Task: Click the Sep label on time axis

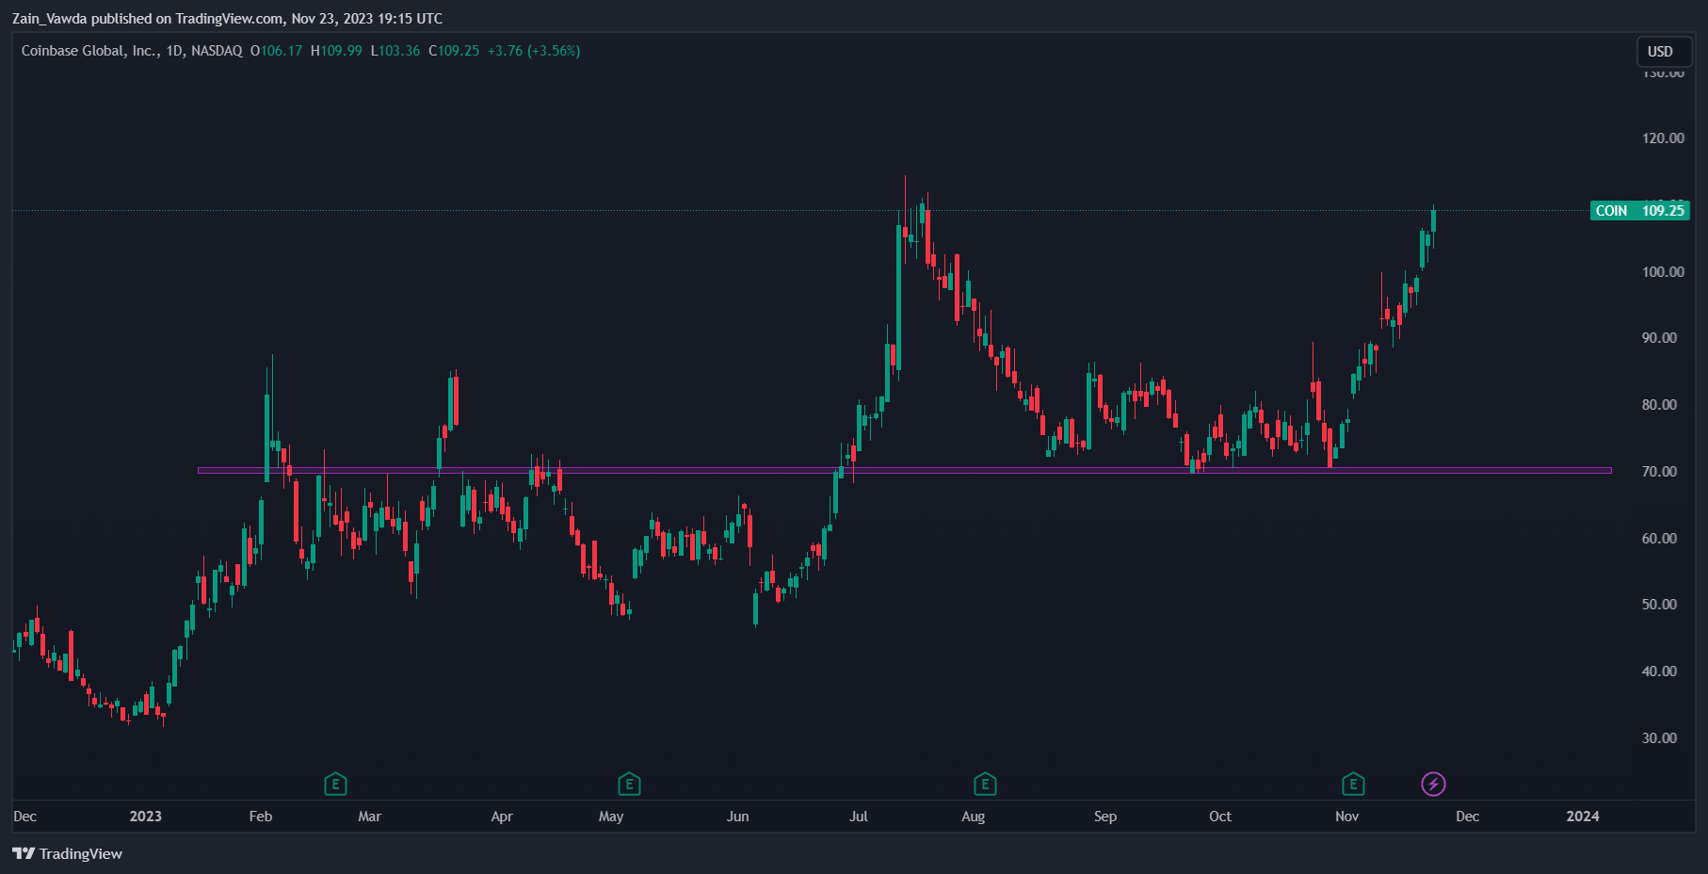Action: [x=1105, y=817]
